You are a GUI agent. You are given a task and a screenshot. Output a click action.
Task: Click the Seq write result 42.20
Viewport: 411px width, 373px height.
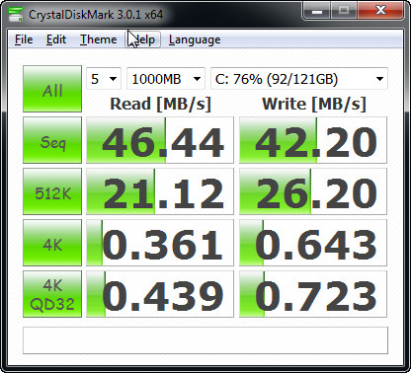pyautogui.click(x=313, y=140)
